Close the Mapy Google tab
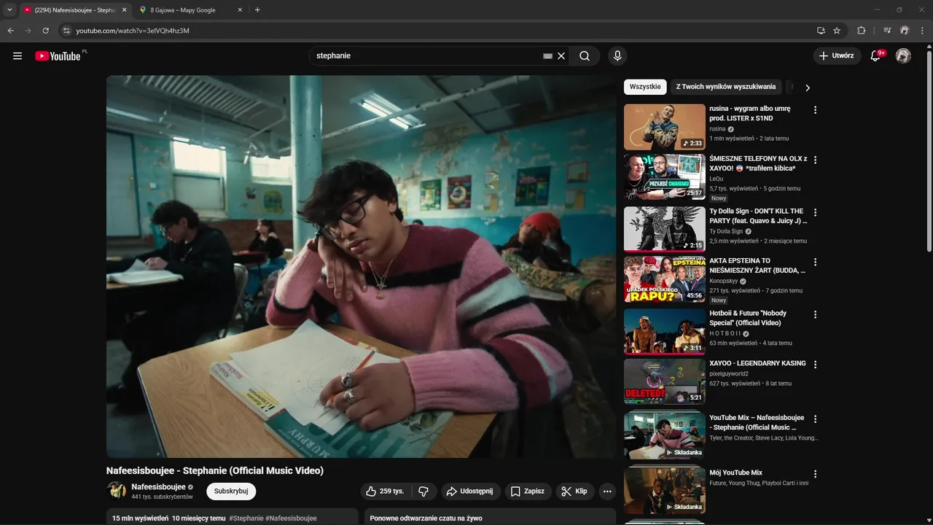This screenshot has height=525, width=933. [241, 10]
